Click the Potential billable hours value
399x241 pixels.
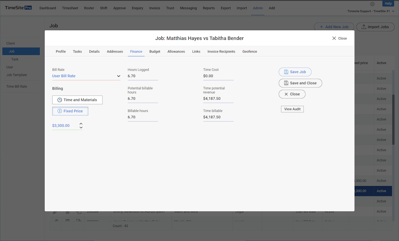(143, 98)
